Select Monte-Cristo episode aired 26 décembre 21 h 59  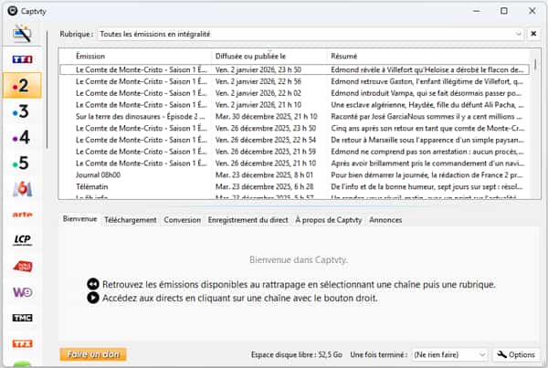294,152
